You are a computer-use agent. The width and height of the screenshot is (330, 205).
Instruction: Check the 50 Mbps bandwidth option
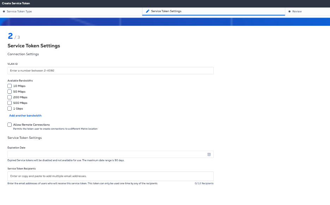coord(10,92)
